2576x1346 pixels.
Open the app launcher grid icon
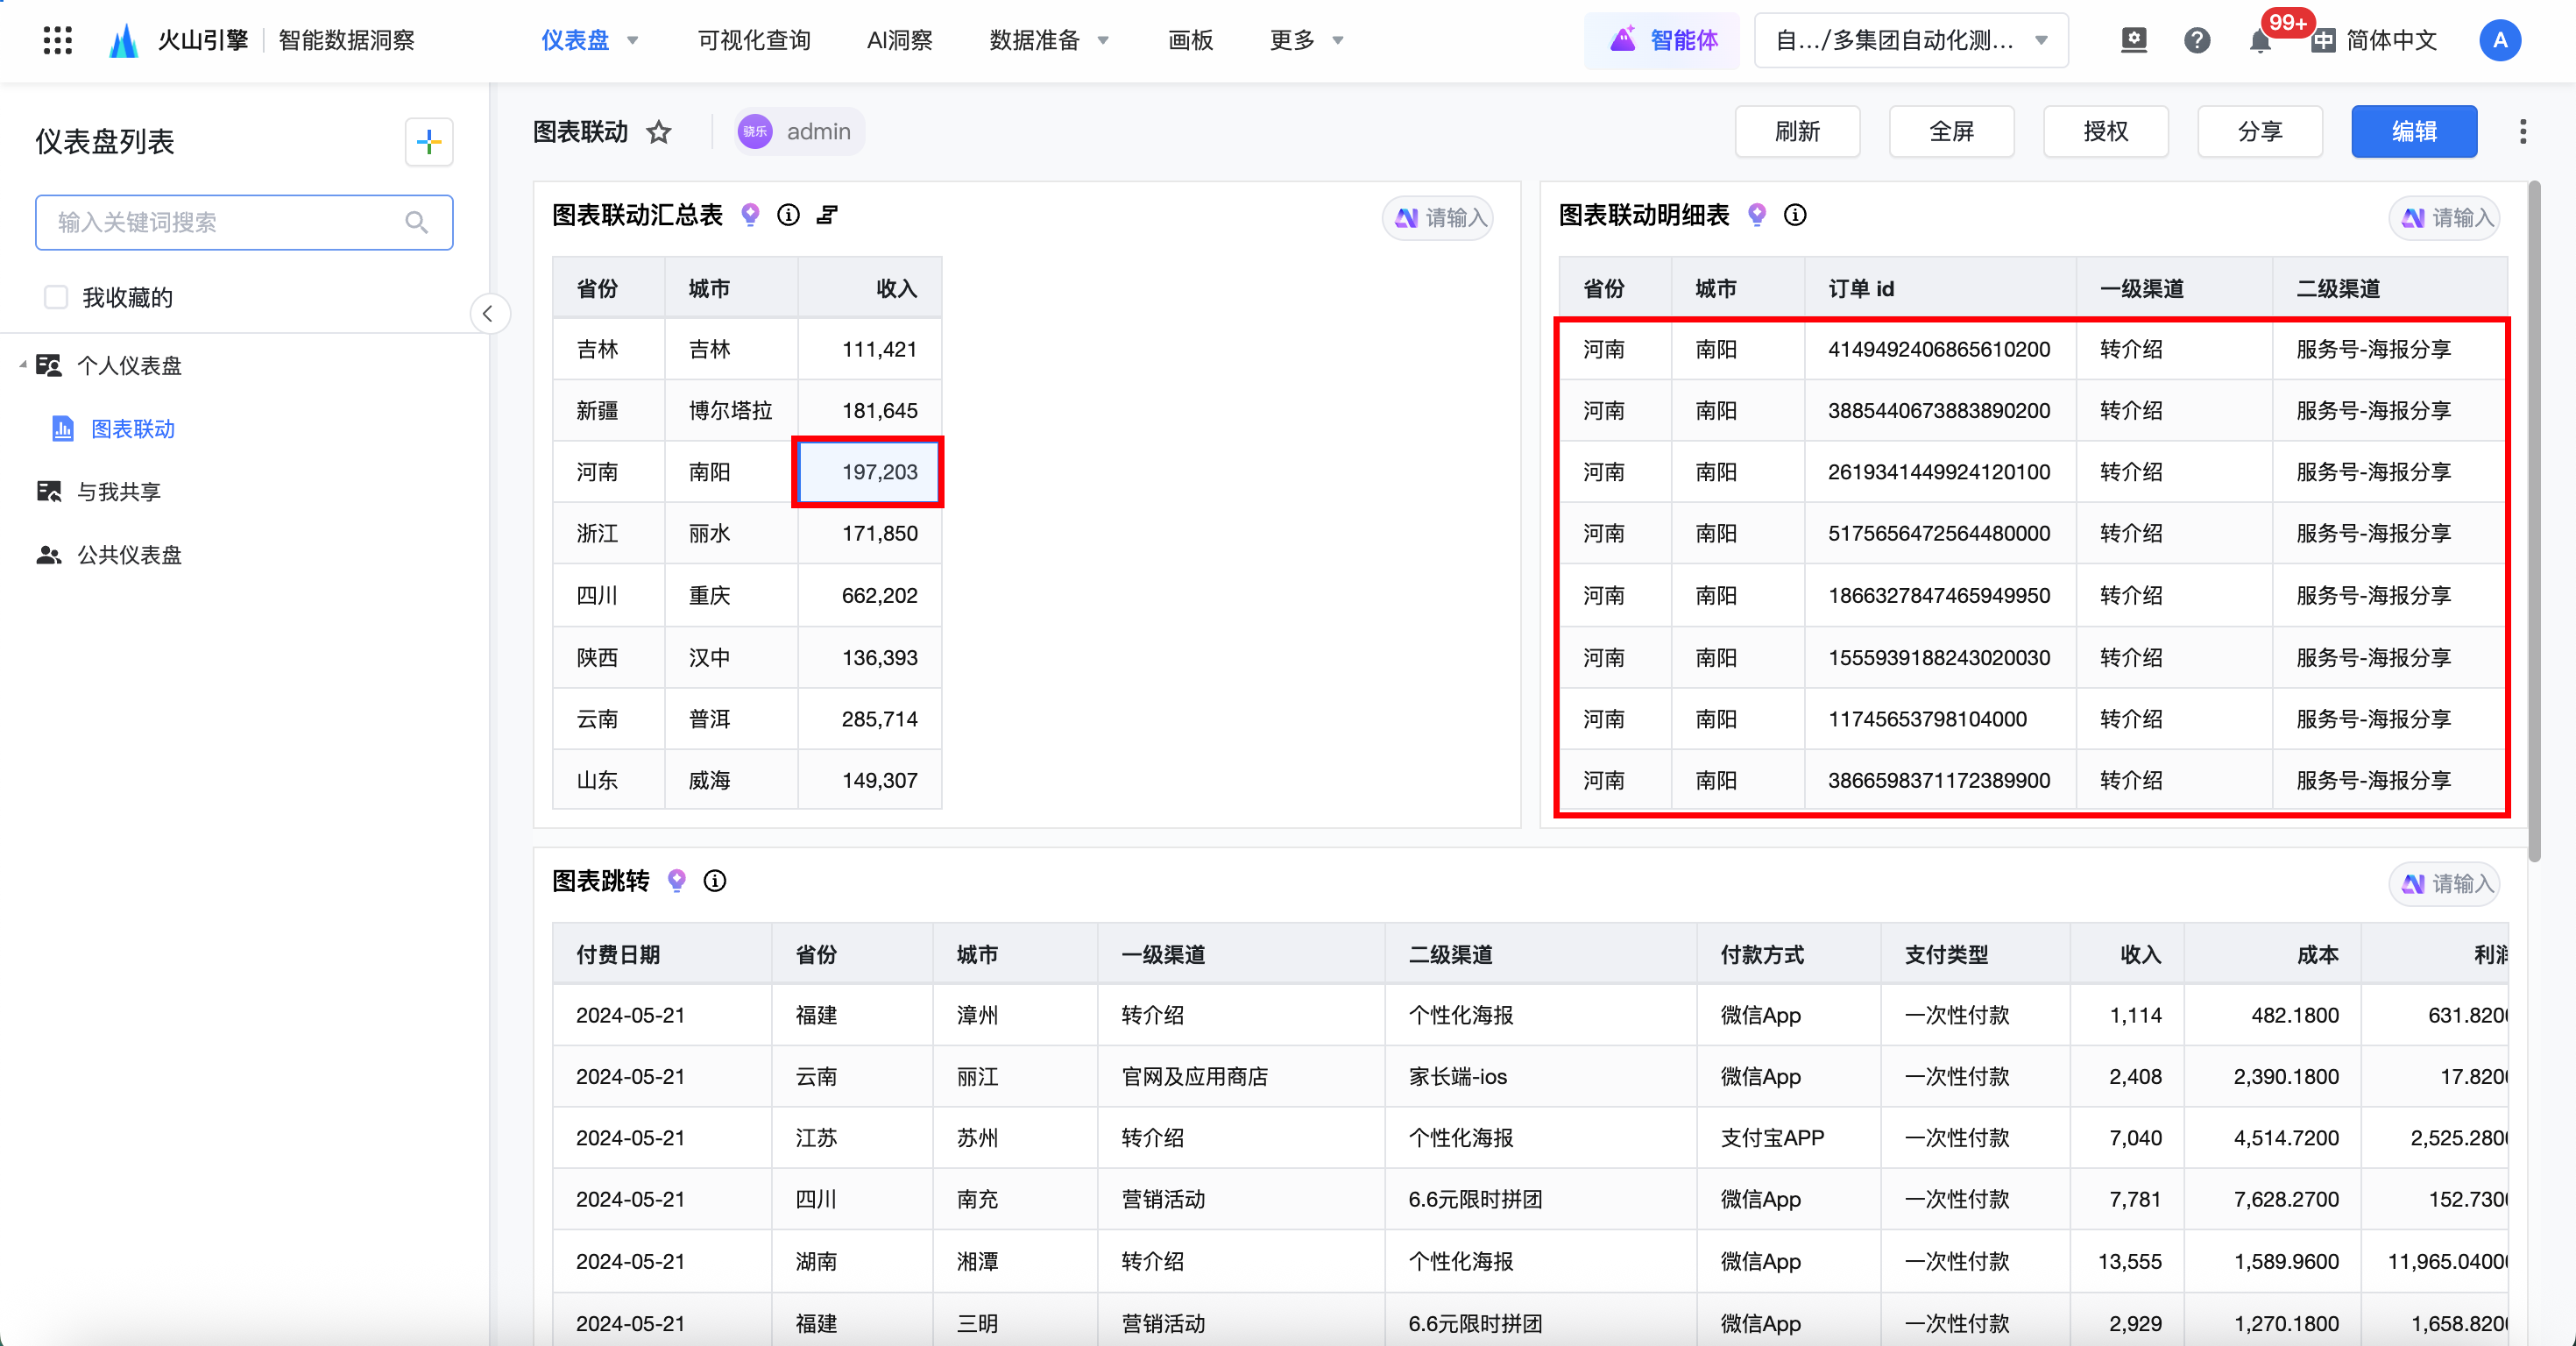click(x=58, y=40)
